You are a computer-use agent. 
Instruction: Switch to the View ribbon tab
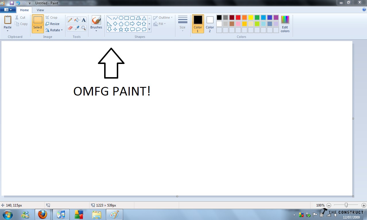(x=40, y=10)
